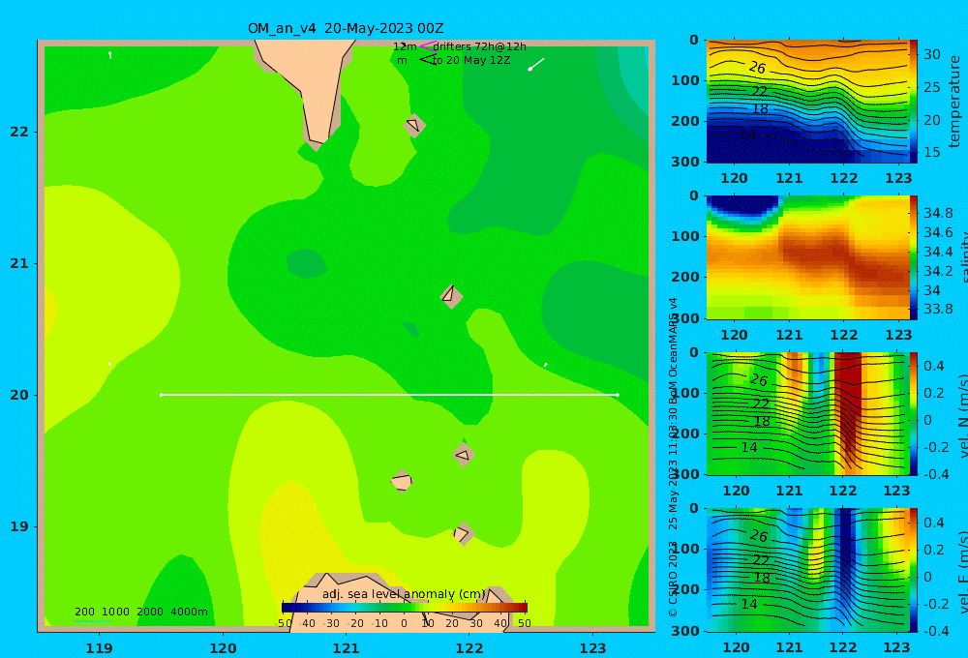The image size is (968, 658).
Task: Click the 'temperature' colorbar axis label
Action: (954, 102)
